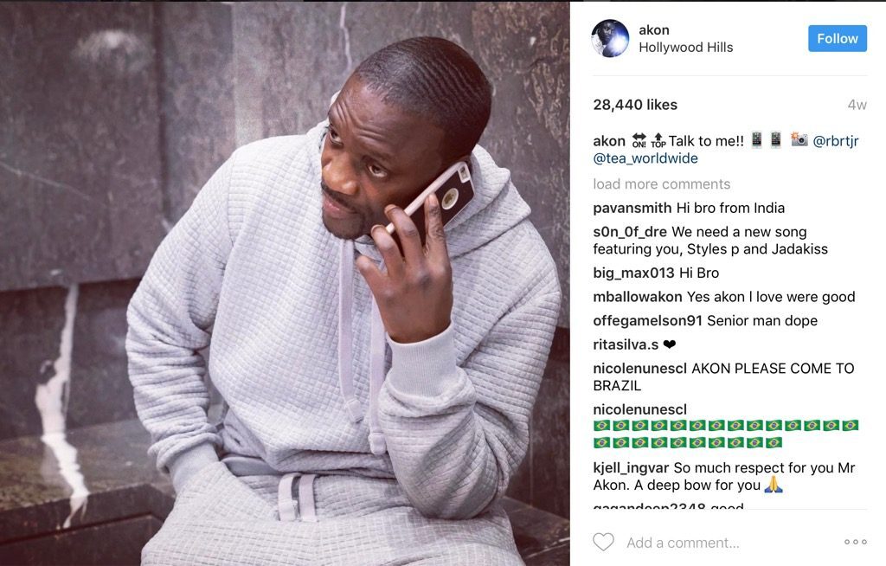The image size is (886, 566).
Task: Open pavansmith commenter profile
Action: (632, 208)
